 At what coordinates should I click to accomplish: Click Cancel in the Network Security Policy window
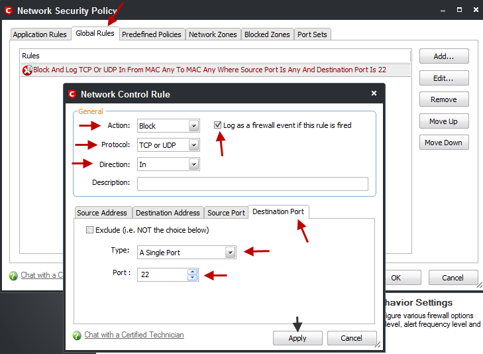tap(453, 278)
